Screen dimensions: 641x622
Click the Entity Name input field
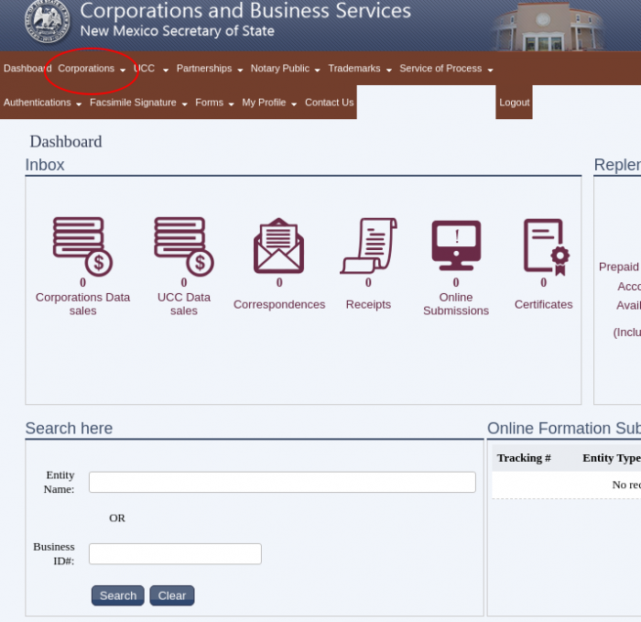click(282, 482)
